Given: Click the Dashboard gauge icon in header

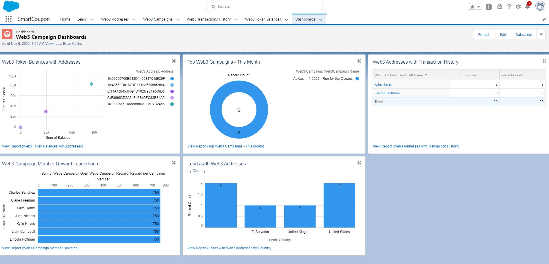Looking at the screenshot, I should click(x=7, y=34).
